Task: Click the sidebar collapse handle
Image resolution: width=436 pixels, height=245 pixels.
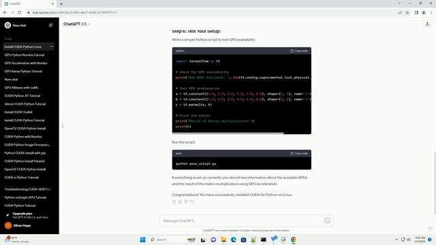Action: tap(63, 126)
